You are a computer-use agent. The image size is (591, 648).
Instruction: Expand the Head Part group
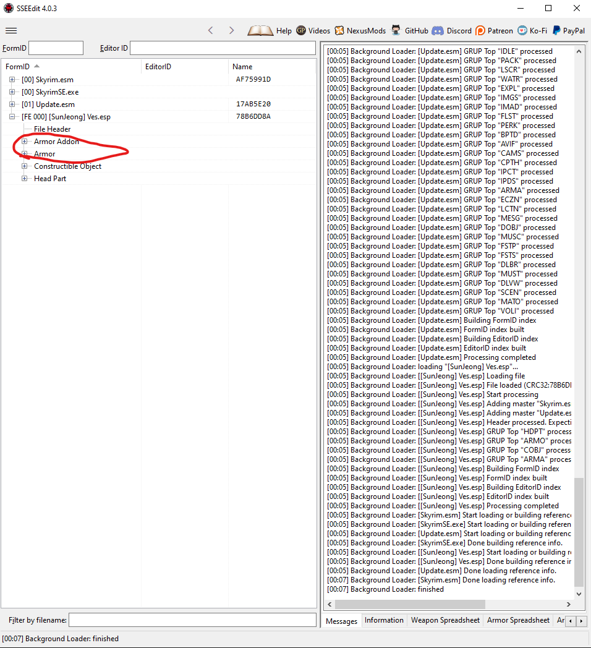[x=24, y=179]
